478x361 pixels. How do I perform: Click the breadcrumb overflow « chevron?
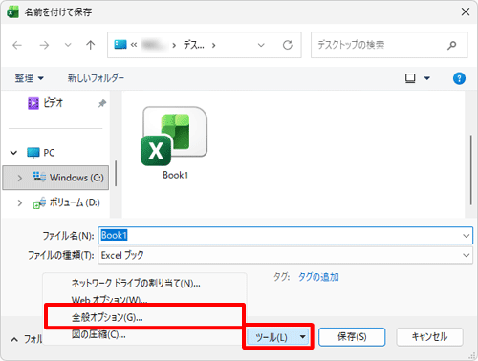pyautogui.click(x=134, y=45)
